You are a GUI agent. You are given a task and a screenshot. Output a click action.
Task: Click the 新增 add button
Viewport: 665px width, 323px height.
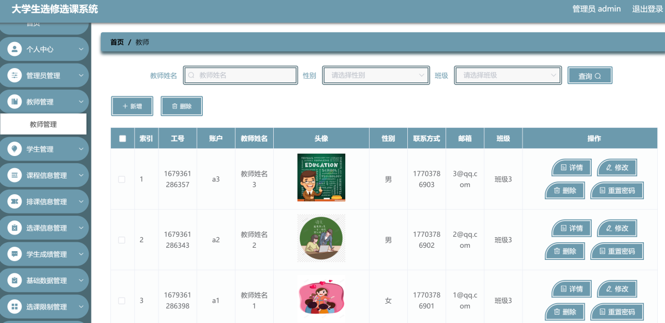[x=132, y=106]
